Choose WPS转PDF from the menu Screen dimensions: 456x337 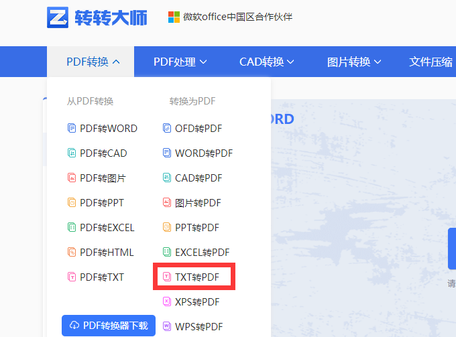click(x=193, y=326)
